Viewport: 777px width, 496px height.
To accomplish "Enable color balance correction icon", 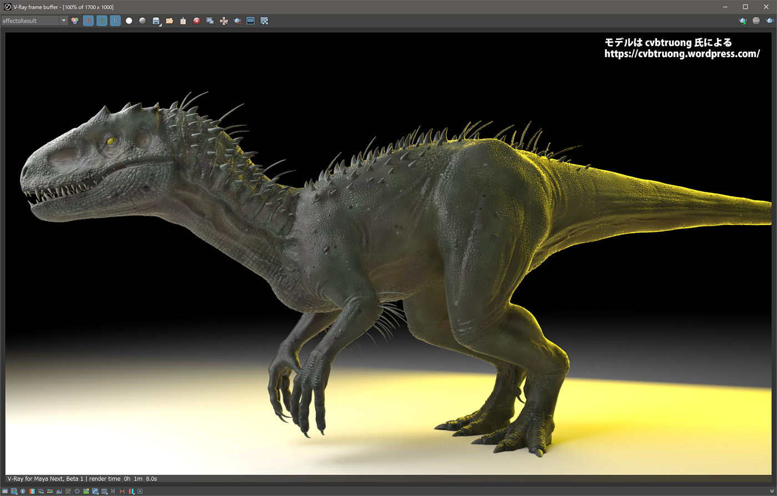I will pyautogui.click(x=50, y=491).
